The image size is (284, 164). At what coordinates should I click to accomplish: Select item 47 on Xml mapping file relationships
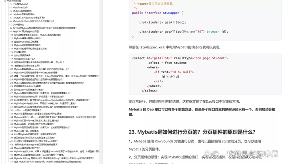click(46, 162)
